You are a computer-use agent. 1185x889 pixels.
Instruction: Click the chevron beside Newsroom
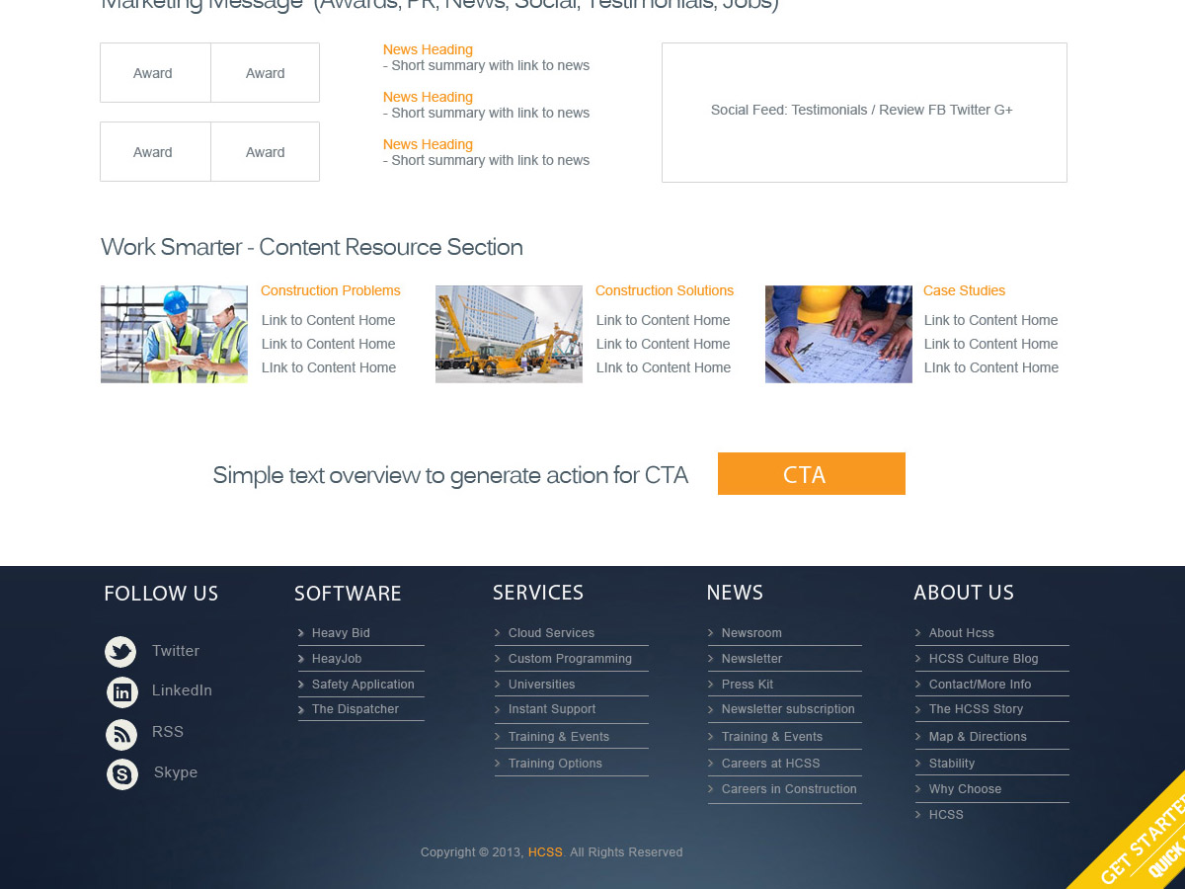[711, 633]
